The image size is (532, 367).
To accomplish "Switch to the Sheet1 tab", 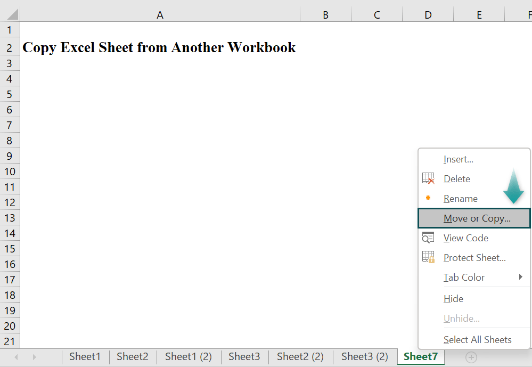I will coord(85,356).
